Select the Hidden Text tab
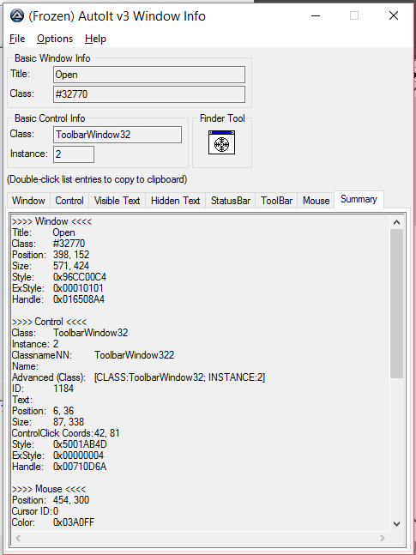Screen dimensions: 416x555 pyautogui.click(x=176, y=201)
